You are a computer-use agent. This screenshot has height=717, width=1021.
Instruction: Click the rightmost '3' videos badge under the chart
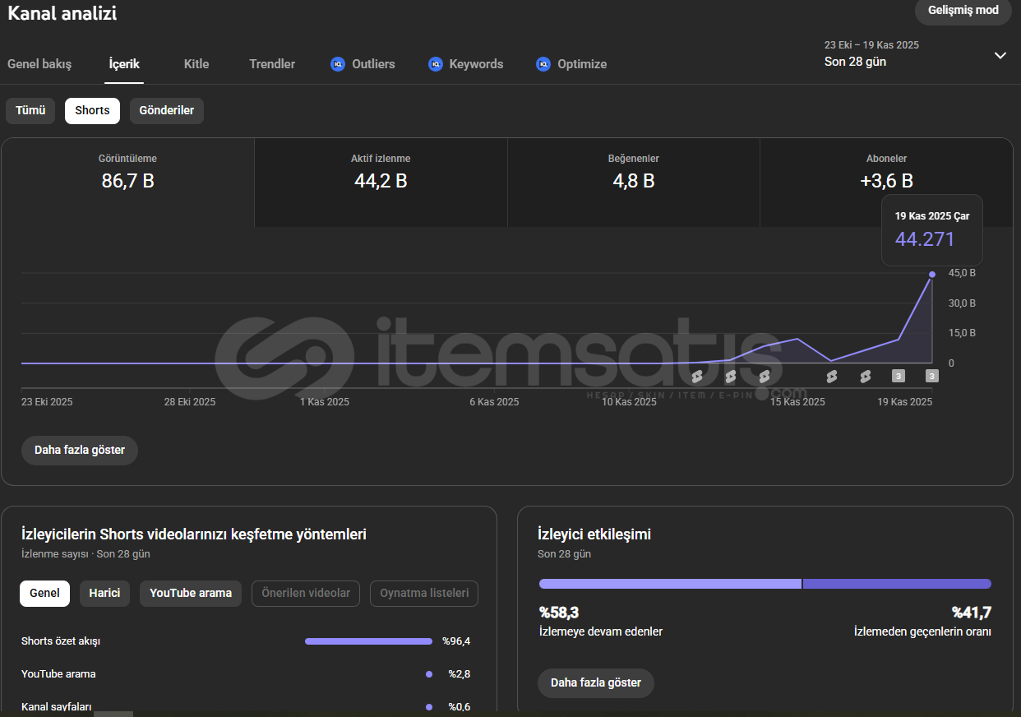point(931,377)
